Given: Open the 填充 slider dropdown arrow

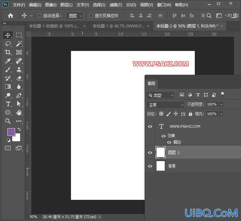Looking at the screenshot, I should click(x=221, y=114).
